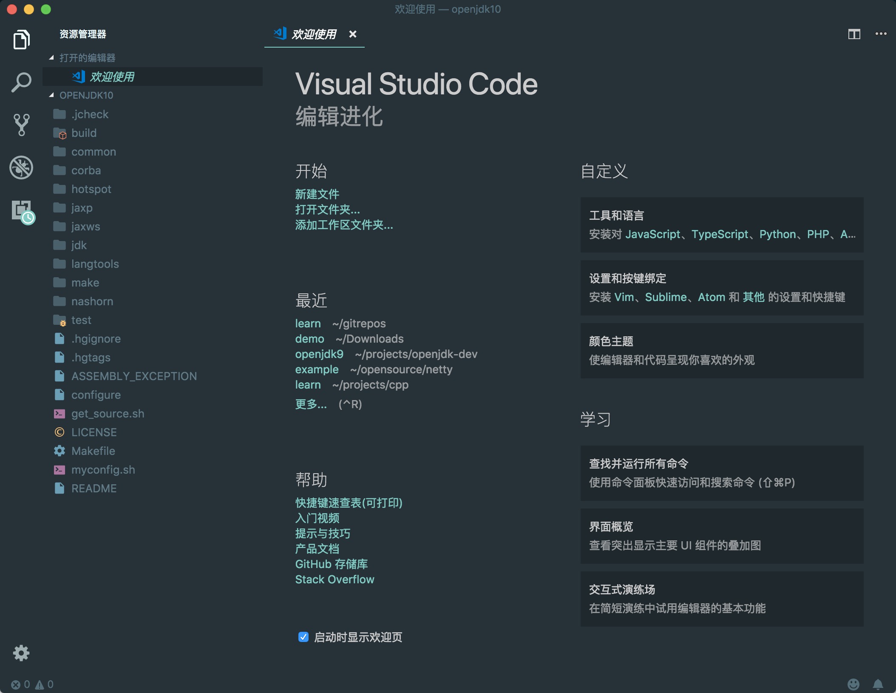This screenshot has height=693, width=896.
Task: Click the 打开文件夹... link
Action: coord(327,210)
